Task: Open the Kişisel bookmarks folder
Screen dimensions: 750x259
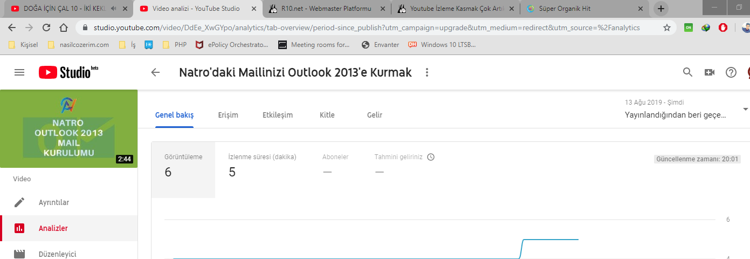Action: click(24, 45)
